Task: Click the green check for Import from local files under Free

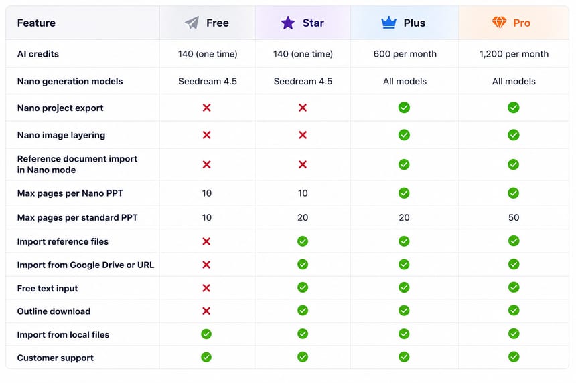Action: (x=206, y=334)
